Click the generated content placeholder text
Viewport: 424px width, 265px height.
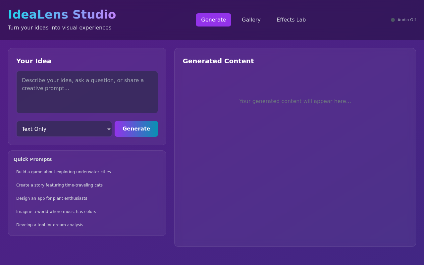pos(295,101)
